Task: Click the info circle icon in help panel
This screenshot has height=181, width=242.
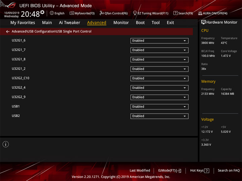Action: click(x=6, y=144)
